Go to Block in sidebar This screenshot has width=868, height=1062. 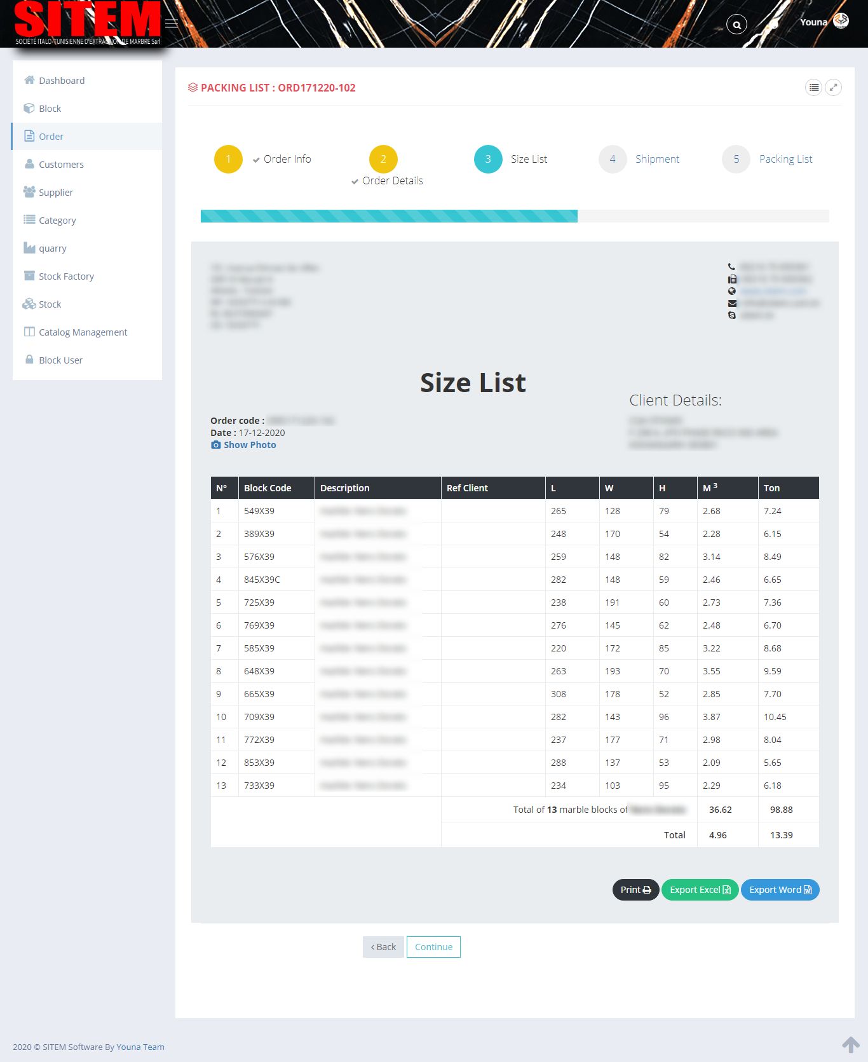coord(50,109)
